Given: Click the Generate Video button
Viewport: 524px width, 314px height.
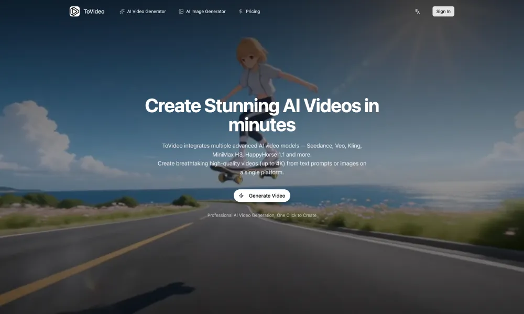Looking at the screenshot, I should pyautogui.click(x=262, y=196).
